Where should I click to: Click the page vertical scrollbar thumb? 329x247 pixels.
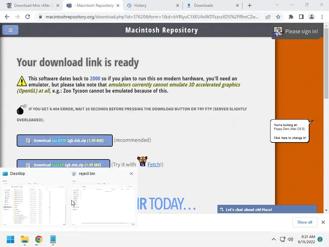326,63
